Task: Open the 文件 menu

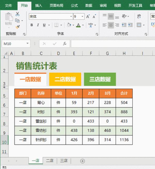Action: 8,5
